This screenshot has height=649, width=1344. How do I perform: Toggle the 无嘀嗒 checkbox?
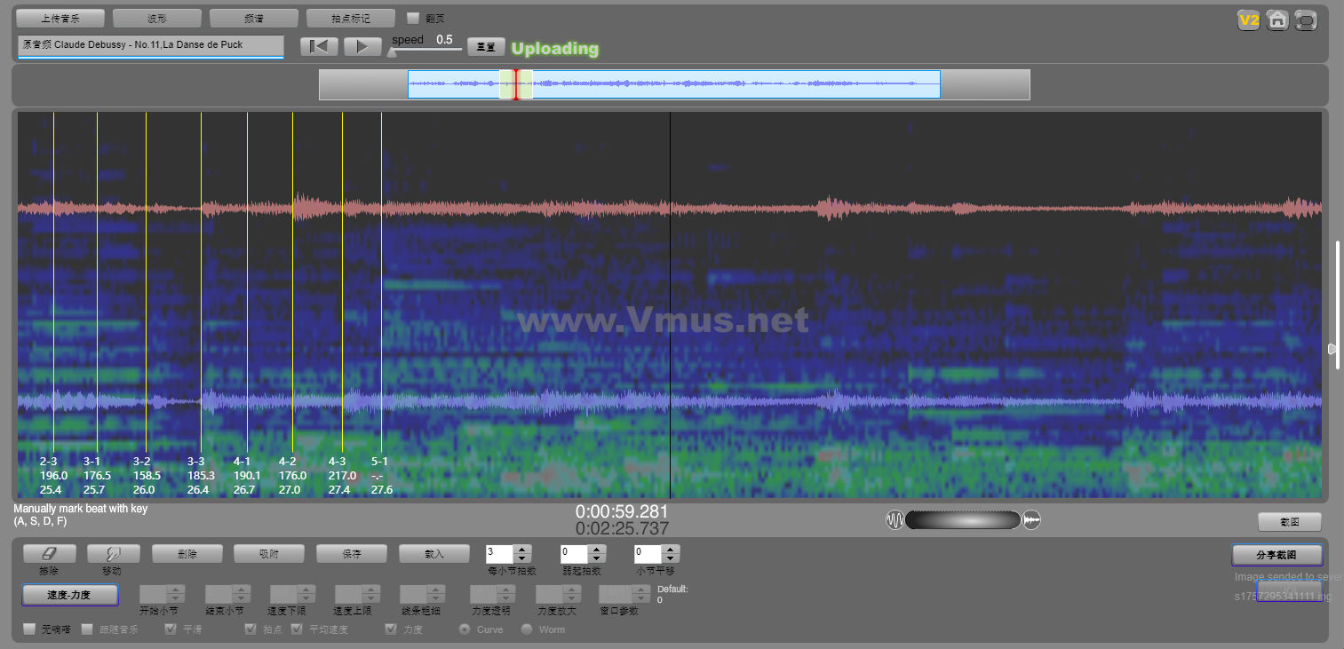(x=29, y=629)
